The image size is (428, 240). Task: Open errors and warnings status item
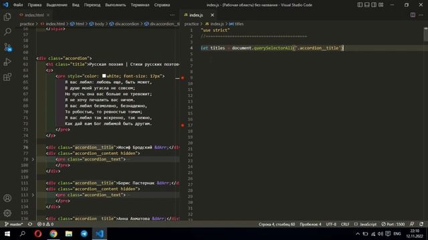tap(45, 224)
